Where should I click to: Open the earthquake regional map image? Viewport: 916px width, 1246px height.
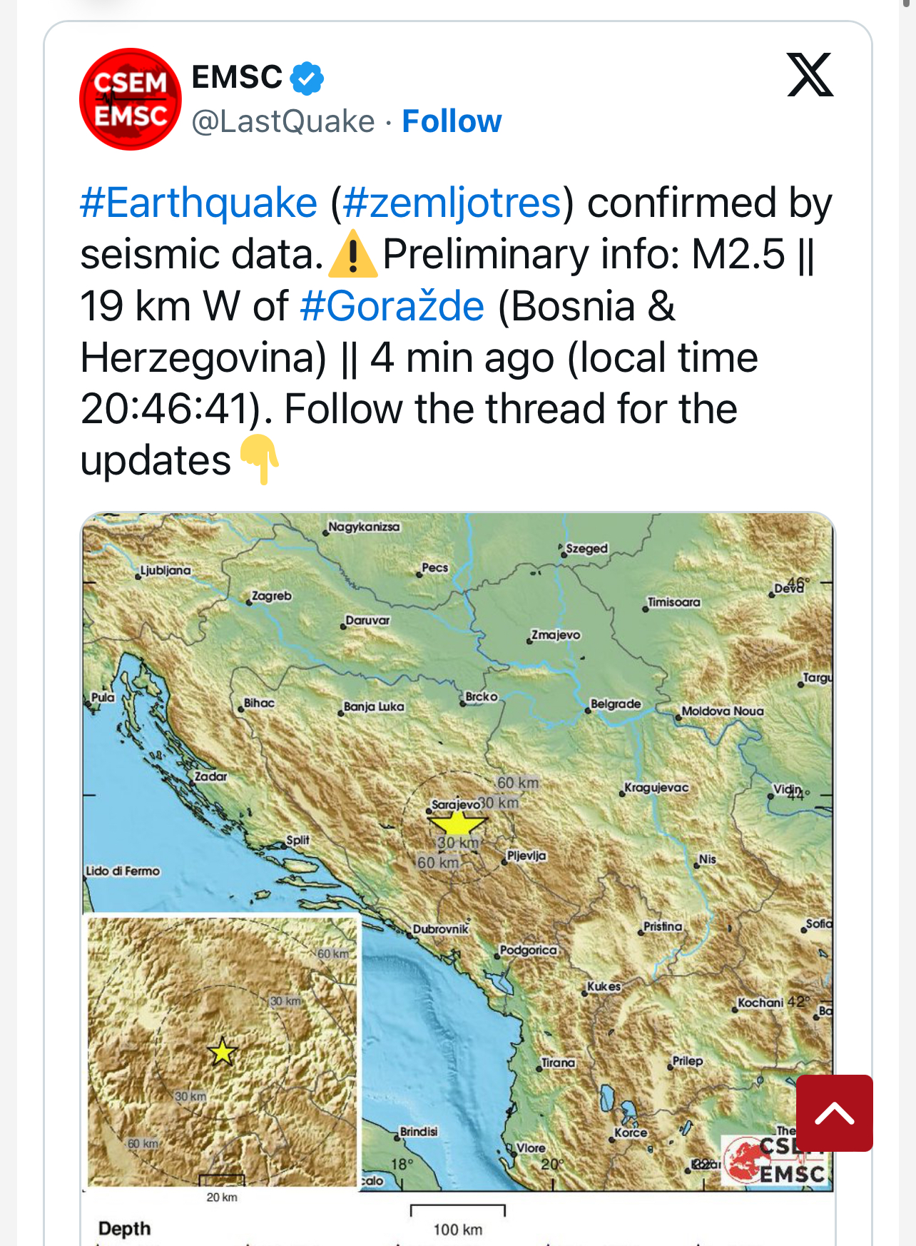tap(457, 851)
